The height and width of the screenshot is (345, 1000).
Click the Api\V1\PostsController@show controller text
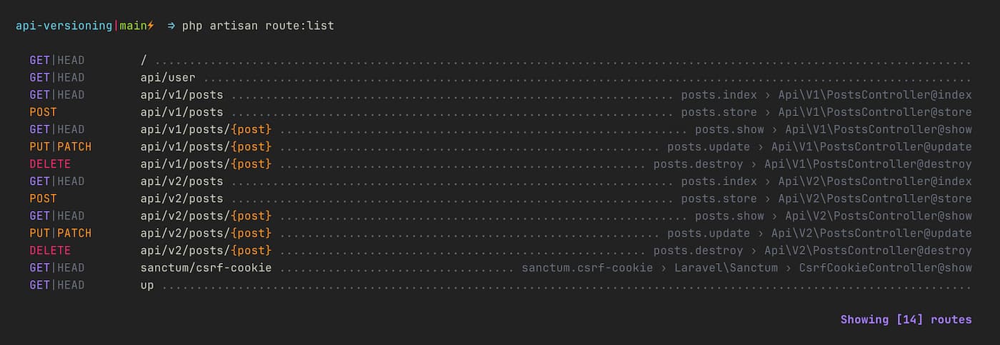[878, 129]
